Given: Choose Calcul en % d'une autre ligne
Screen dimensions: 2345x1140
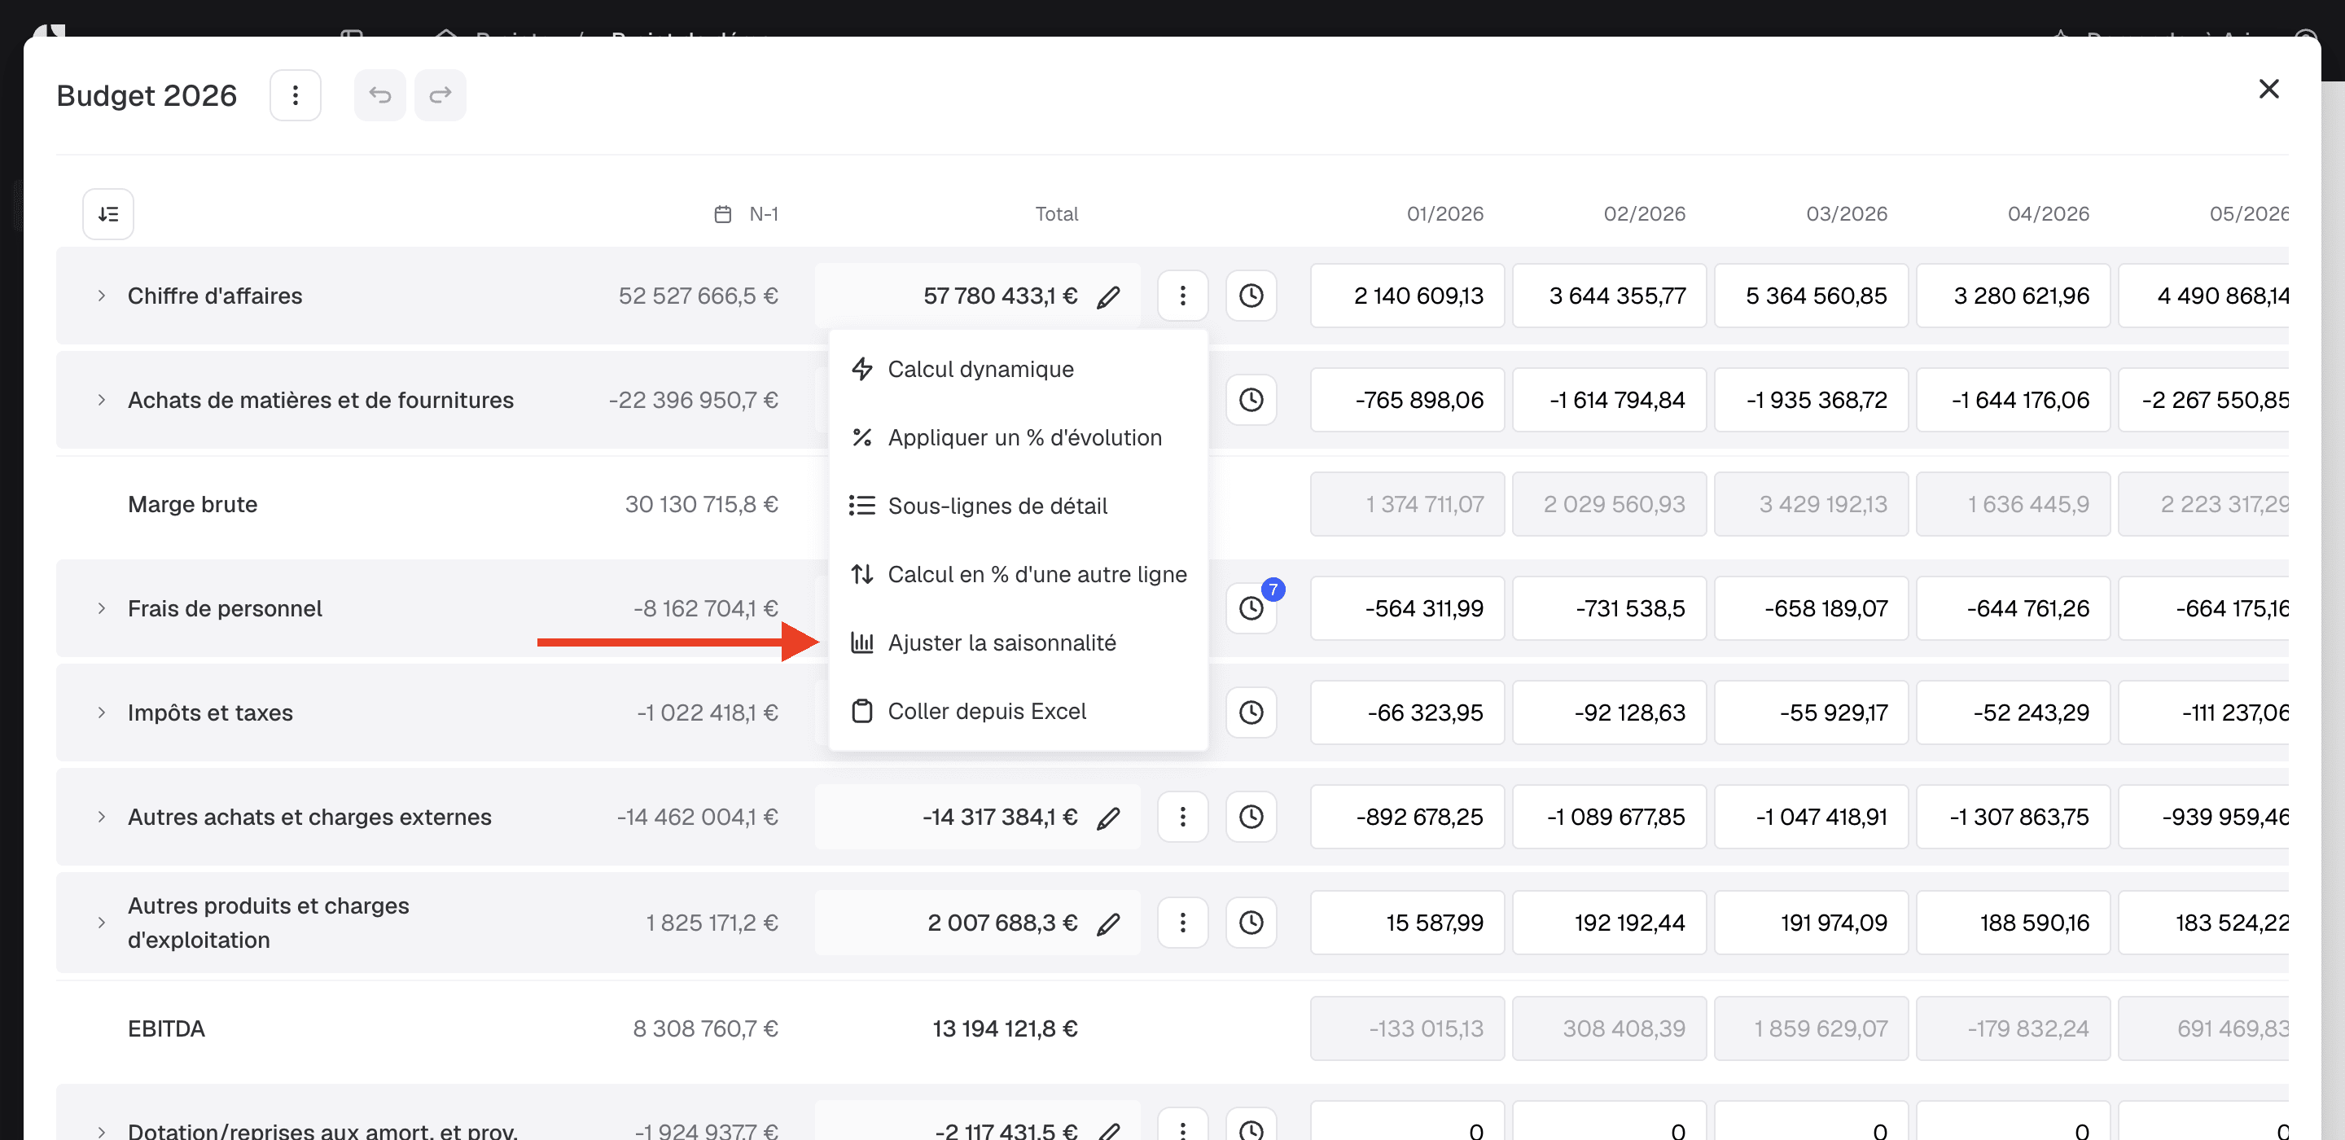Looking at the screenshot, I should [x=1018, y=573].
